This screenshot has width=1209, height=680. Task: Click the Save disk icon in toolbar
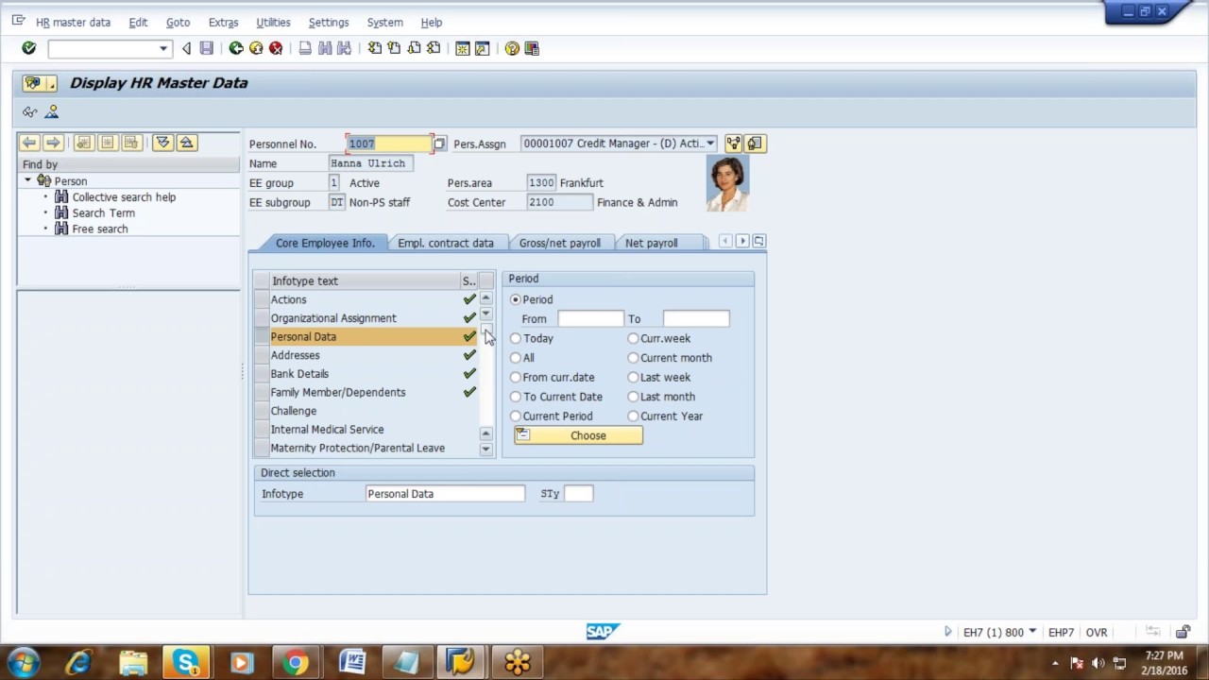(207, 48)
